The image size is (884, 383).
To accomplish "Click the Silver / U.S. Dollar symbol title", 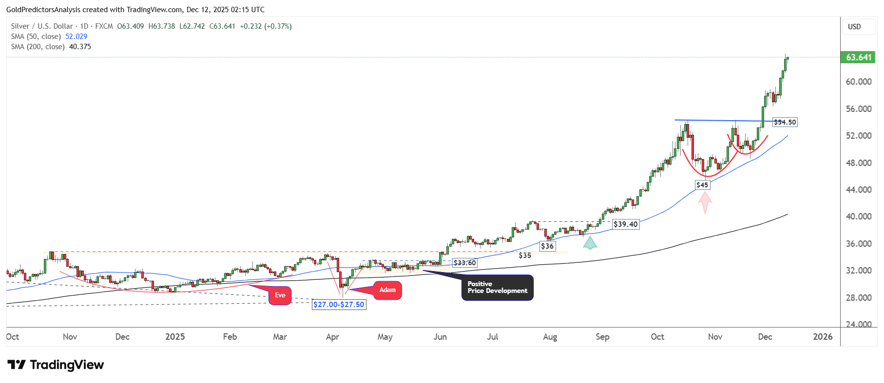I will click(42, 26).
